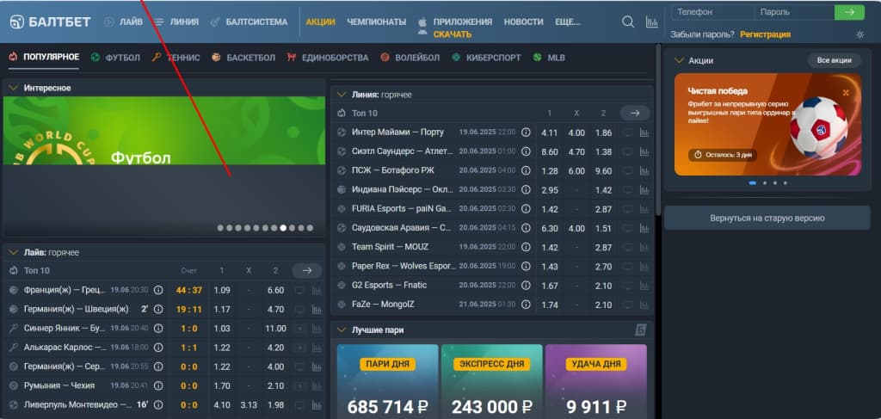
Task: Click the Регистрация link
Action: (765, 34)
